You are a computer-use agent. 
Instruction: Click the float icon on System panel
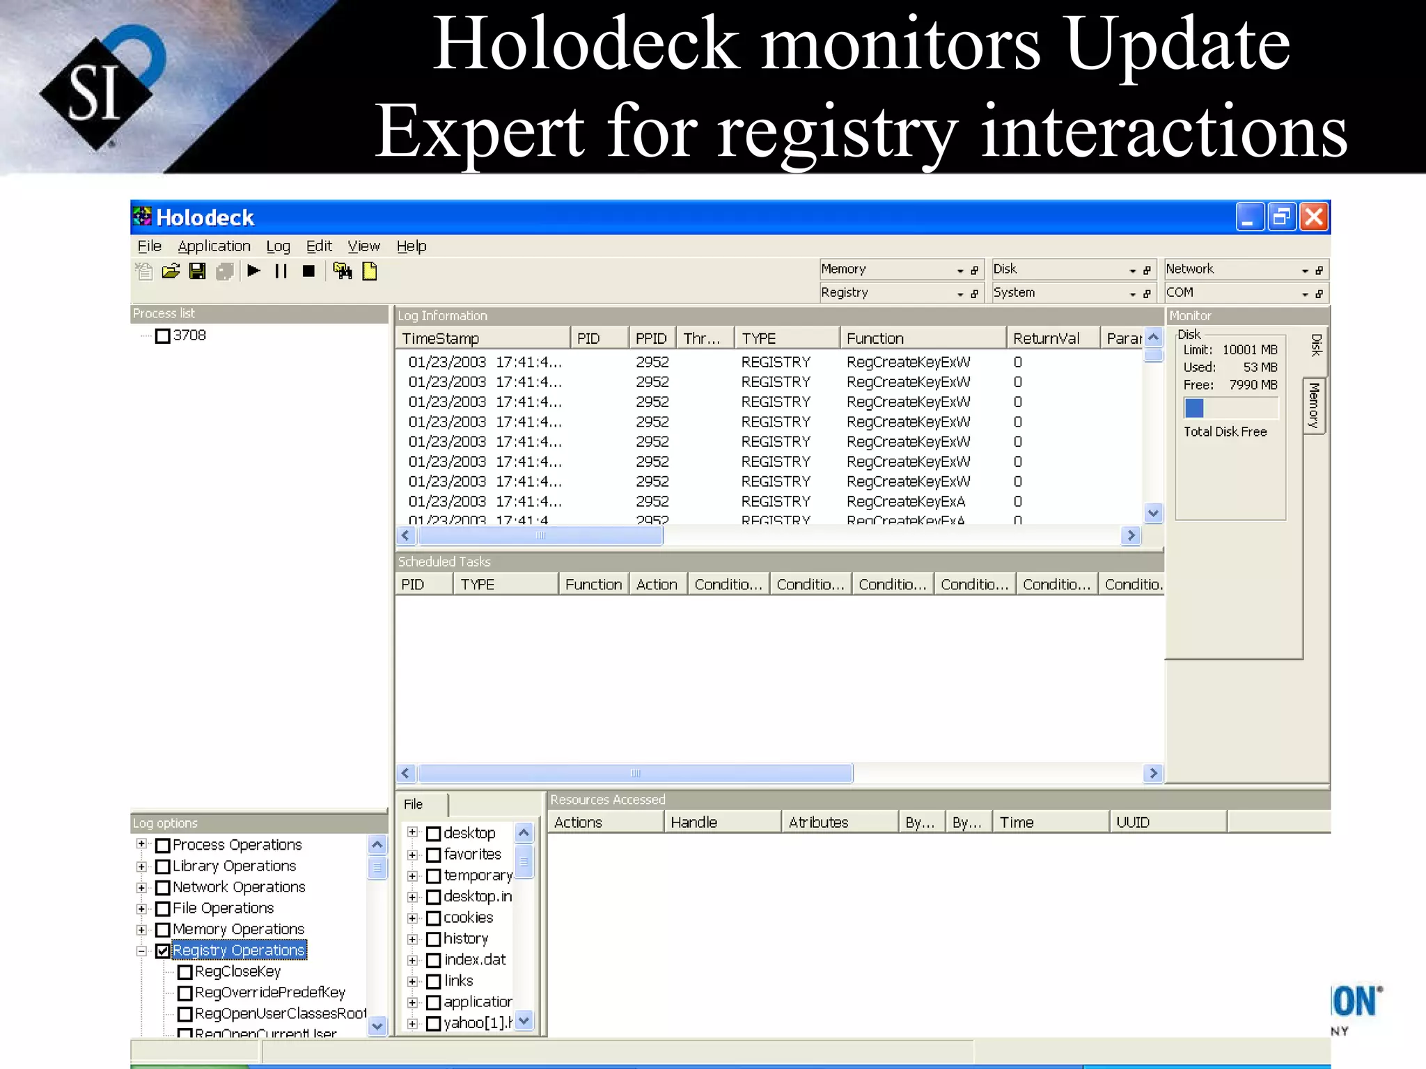click(1147, 294)
